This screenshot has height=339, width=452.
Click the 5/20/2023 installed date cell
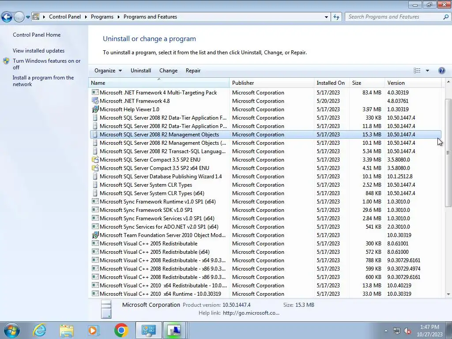click(x=328, y=101)
